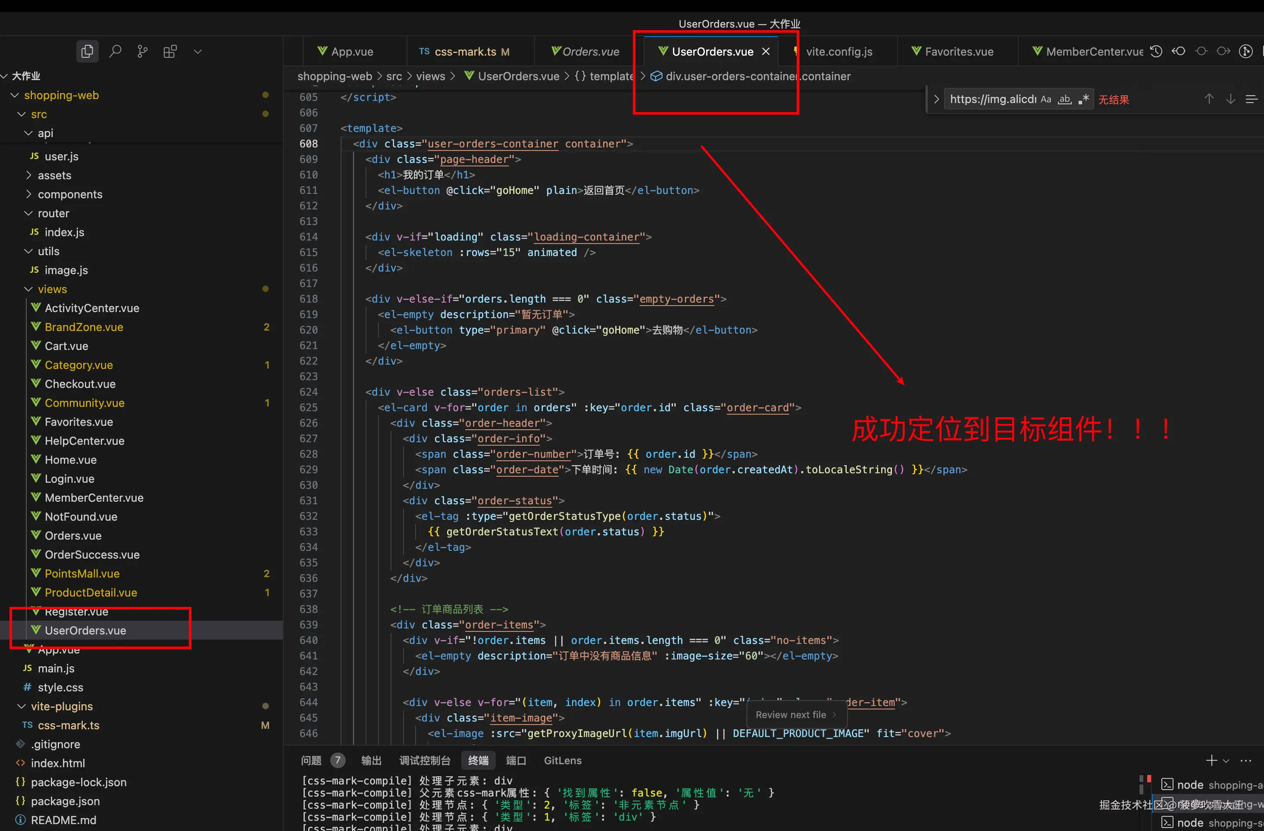
Task: Enable regular expression search toggle
Action: [x=1083, y=99]
